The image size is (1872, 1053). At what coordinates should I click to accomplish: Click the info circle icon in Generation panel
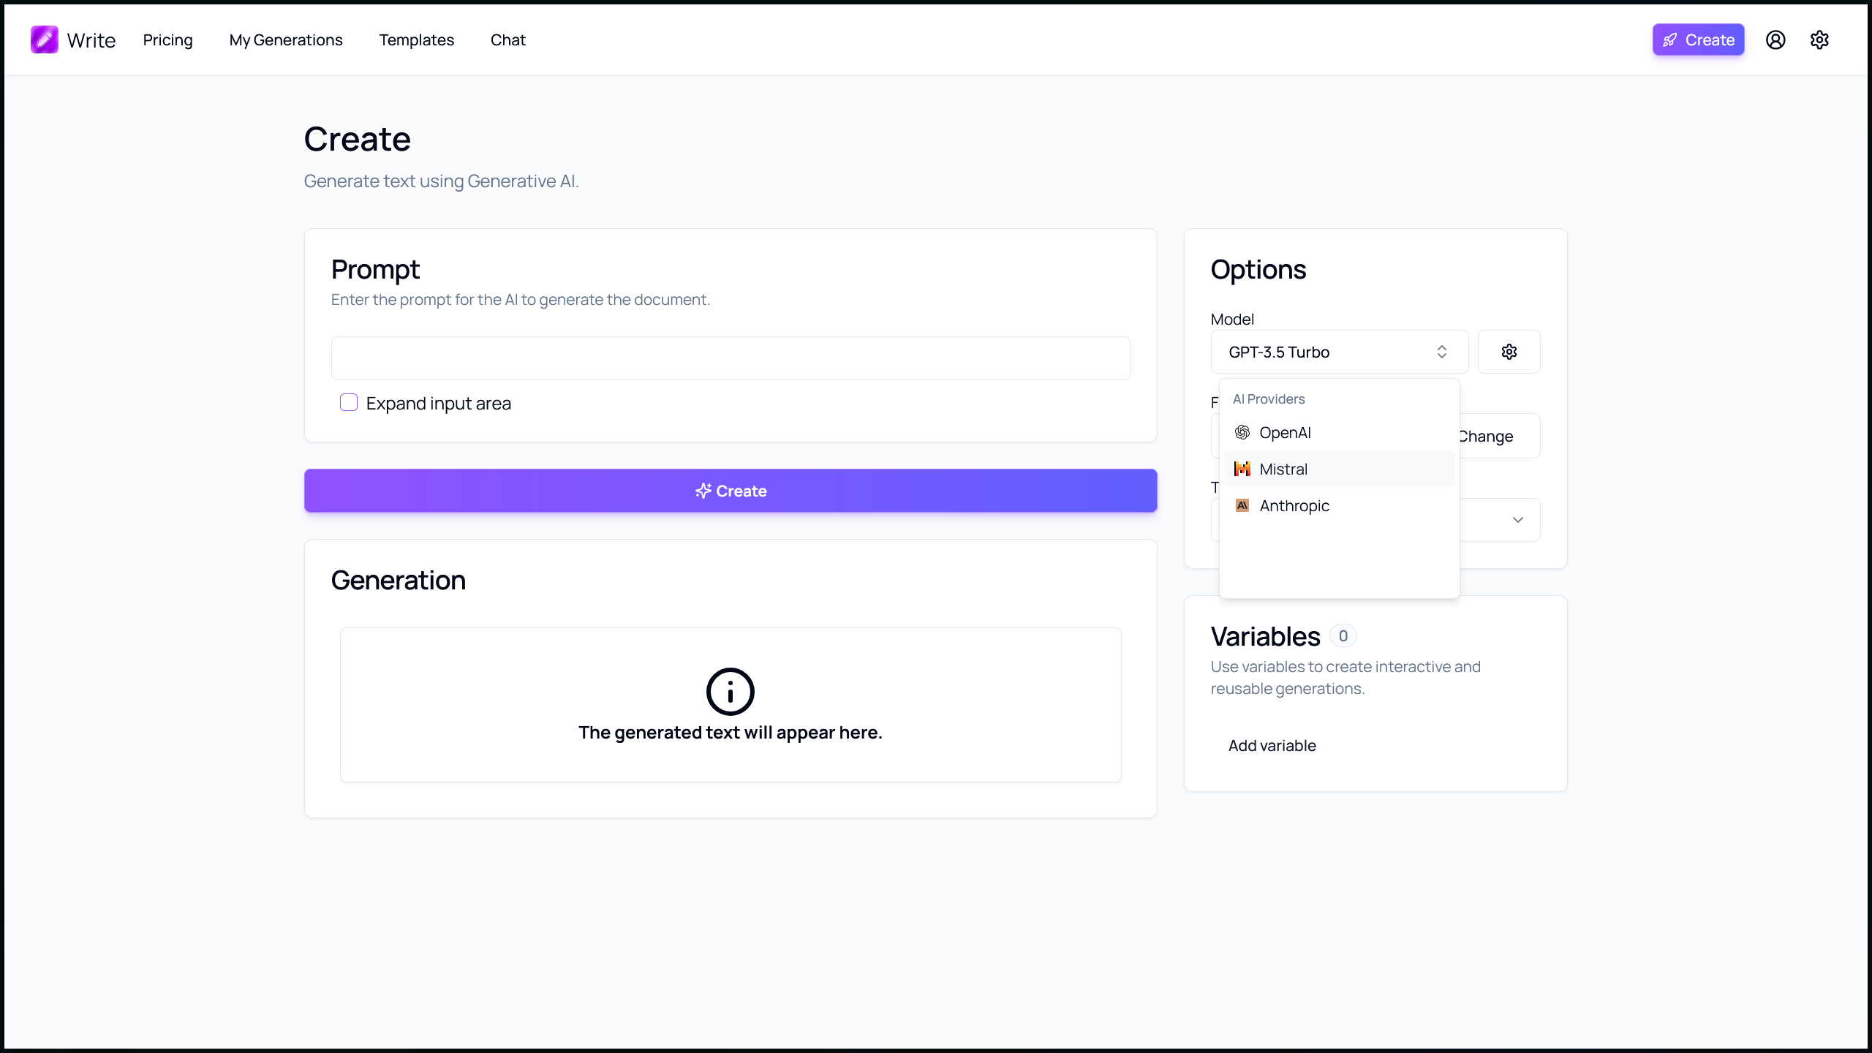pyautogui.click(x=730, y=691)
